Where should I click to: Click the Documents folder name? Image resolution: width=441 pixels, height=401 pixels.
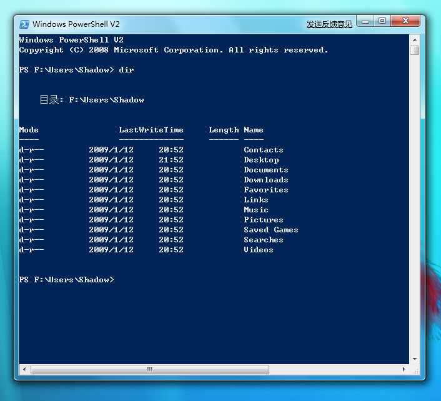click(x=265, y=169)
